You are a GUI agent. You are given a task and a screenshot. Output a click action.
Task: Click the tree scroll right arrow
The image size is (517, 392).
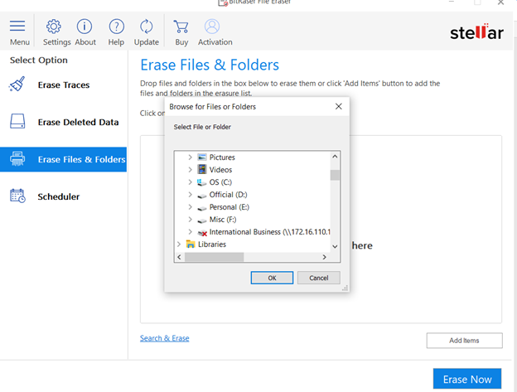pyautogui.click(x=325, y=257)
